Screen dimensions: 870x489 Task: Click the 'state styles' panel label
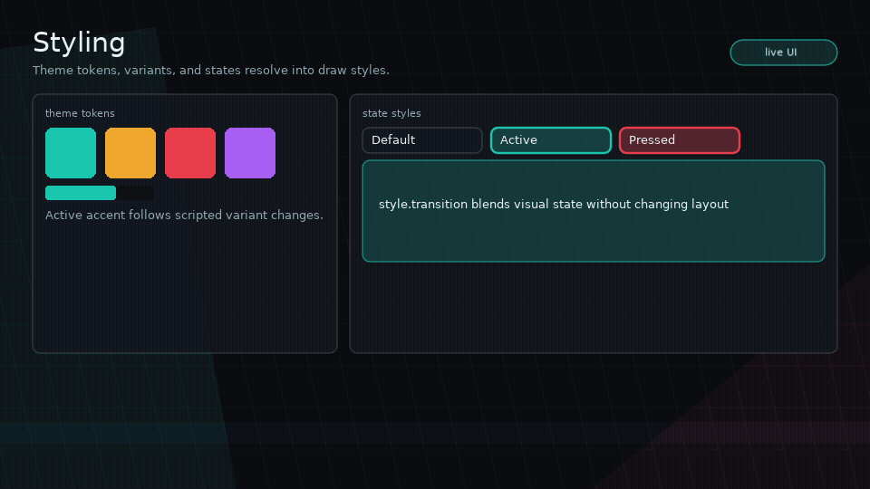click(x=391, y=113)
